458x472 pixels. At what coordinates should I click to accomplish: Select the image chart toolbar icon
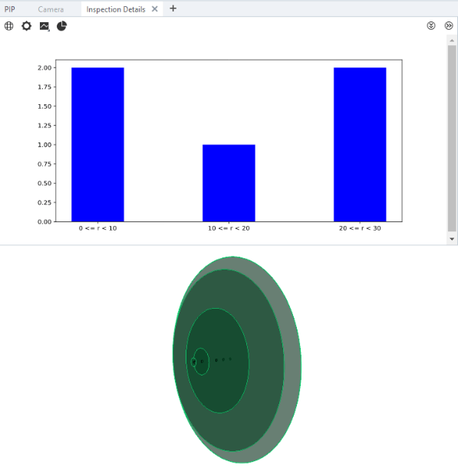(44, 26)
